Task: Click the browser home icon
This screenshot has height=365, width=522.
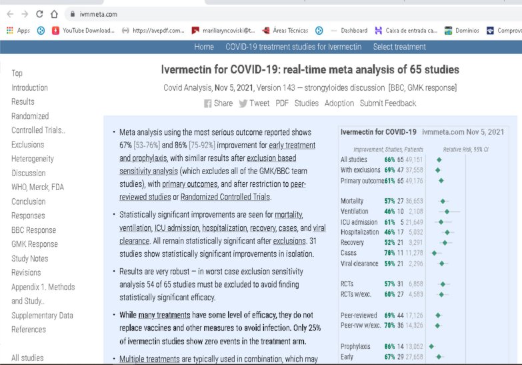Action: pos(55,13)
